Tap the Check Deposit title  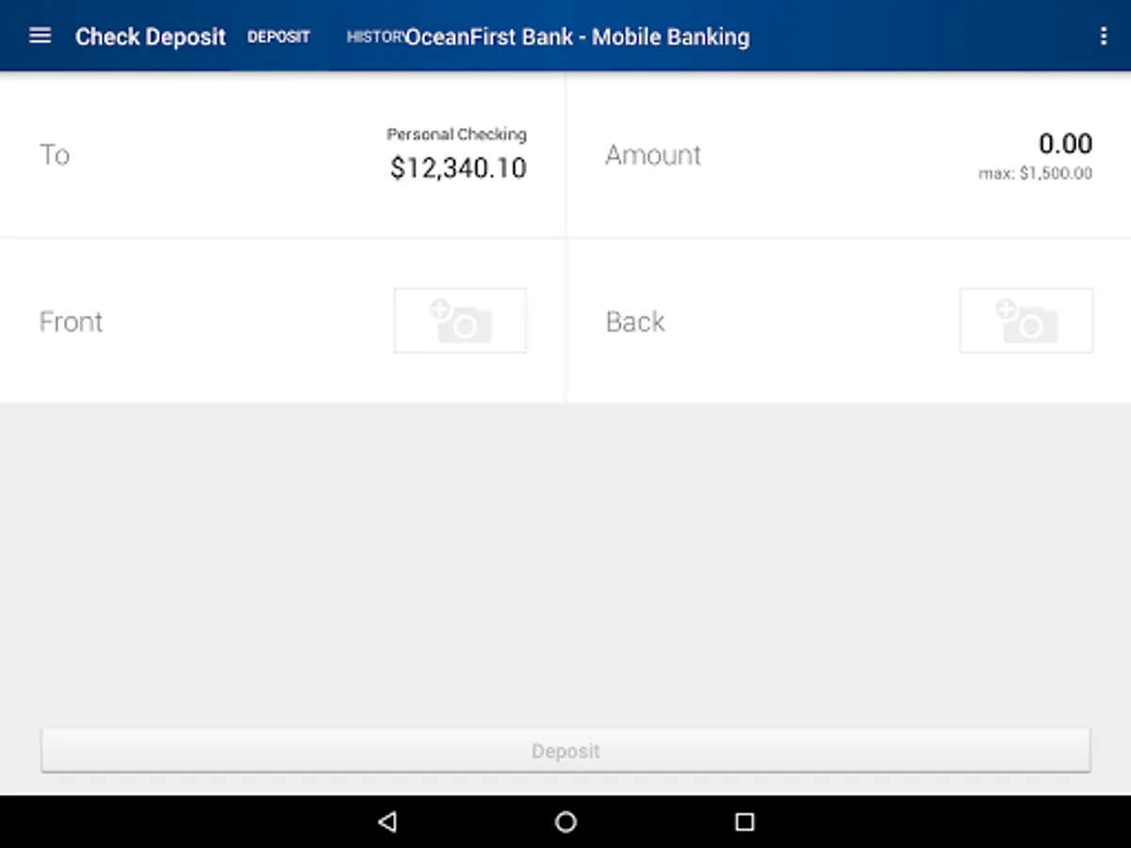(151, 37)
